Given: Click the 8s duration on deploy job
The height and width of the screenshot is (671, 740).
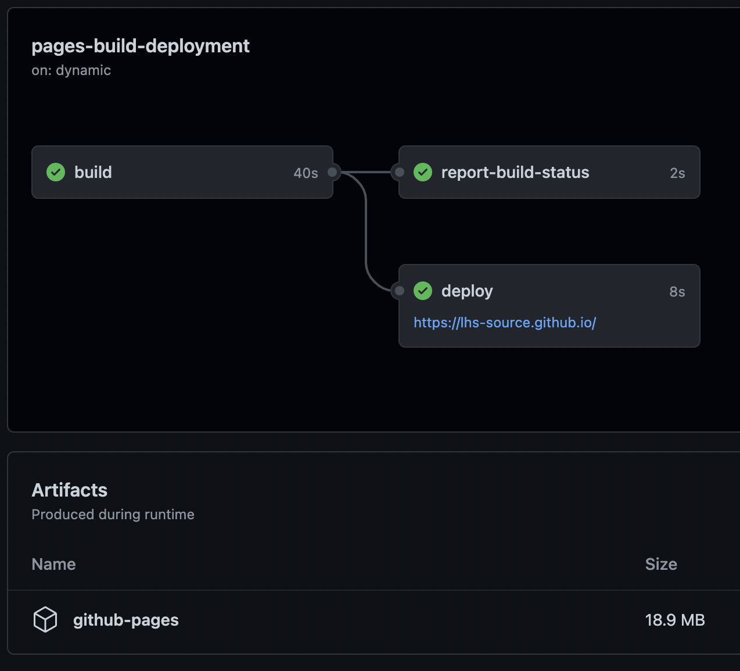Looking at the screenshot, I should 677,292.
